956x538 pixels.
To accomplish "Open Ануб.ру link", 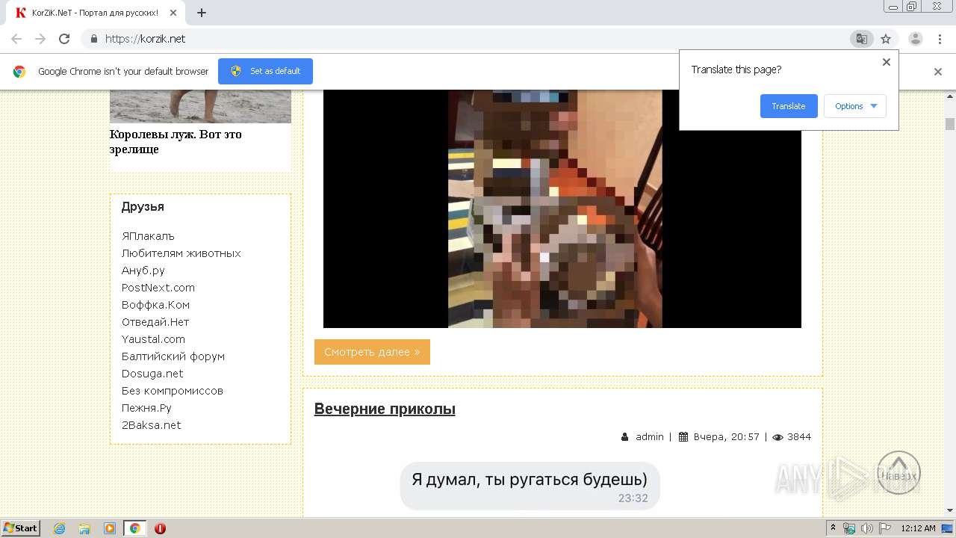I will (143, 270).
